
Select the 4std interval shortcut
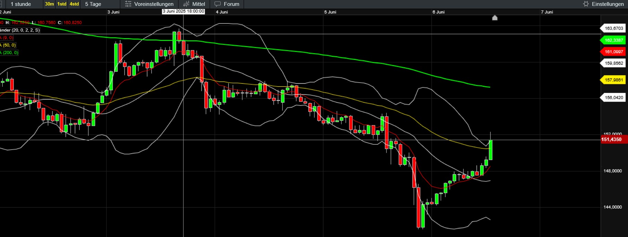[x=74, y=4]
